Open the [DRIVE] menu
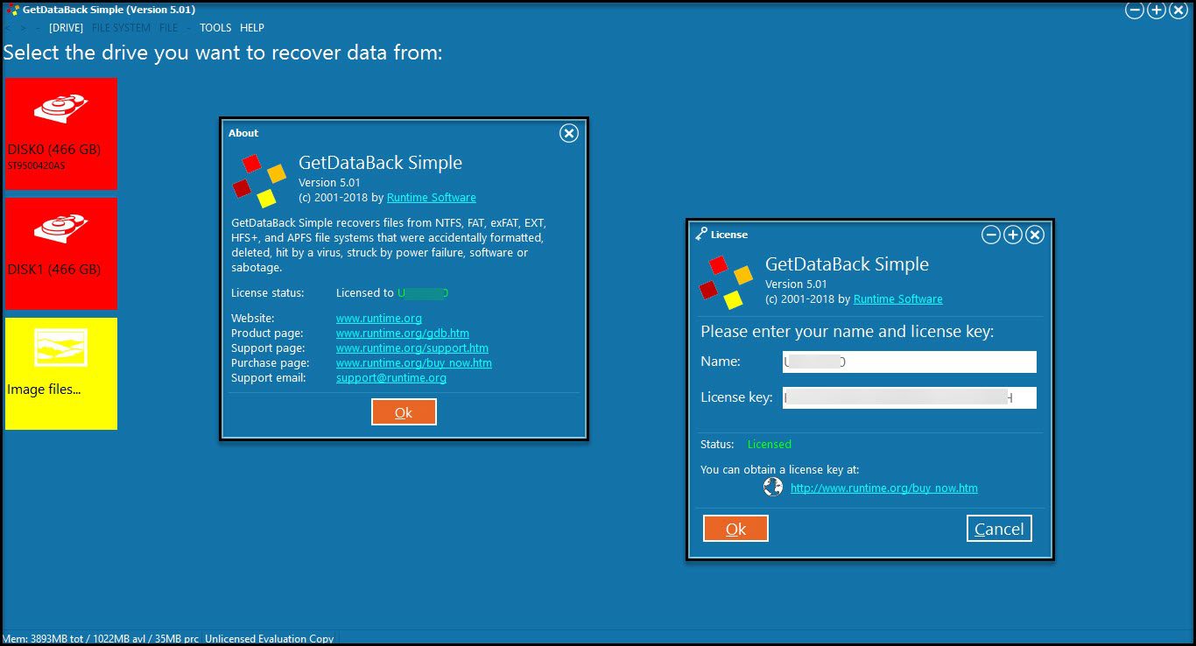 point(66,28)
